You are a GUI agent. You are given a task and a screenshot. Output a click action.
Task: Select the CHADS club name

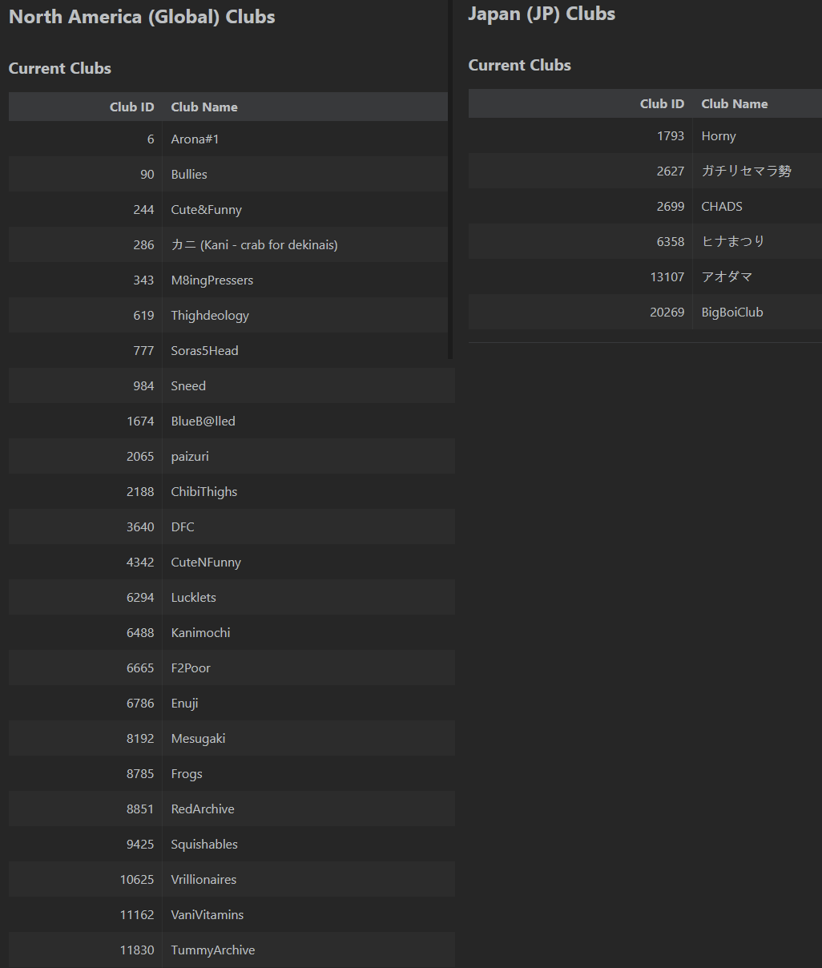pos(722,206)
